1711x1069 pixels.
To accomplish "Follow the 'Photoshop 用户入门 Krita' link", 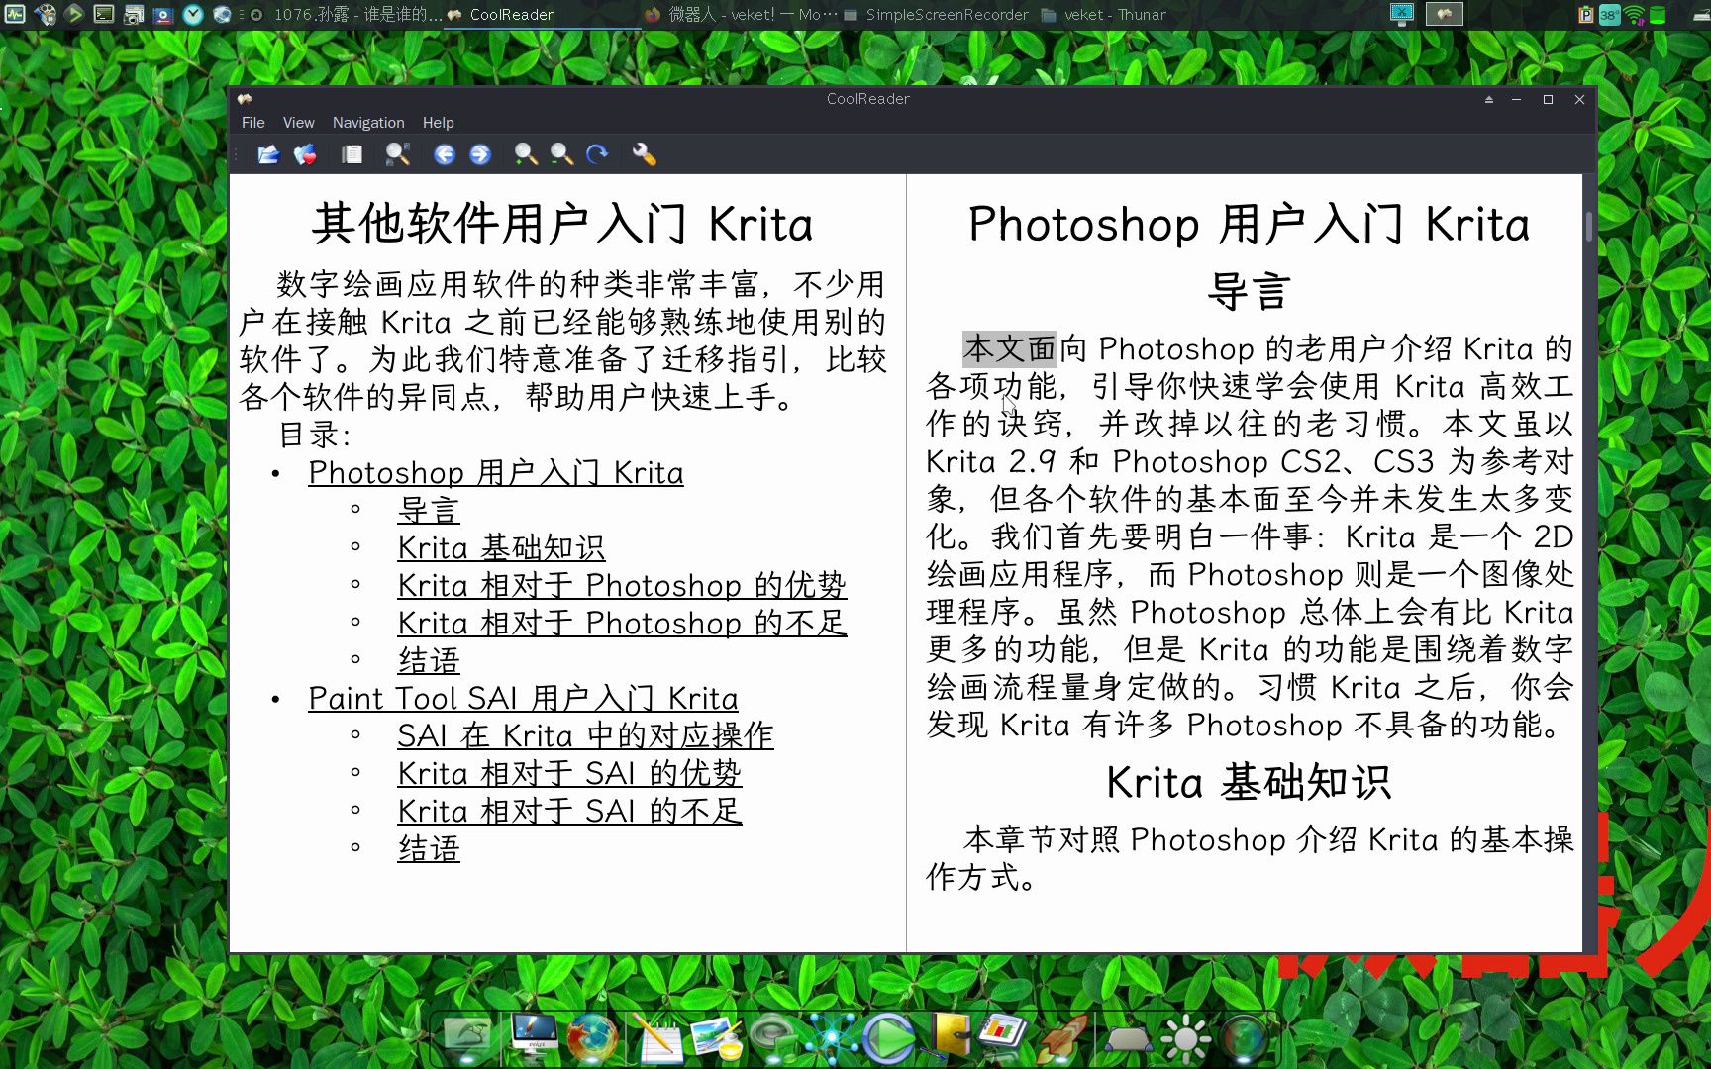I will tap(495, 472).
